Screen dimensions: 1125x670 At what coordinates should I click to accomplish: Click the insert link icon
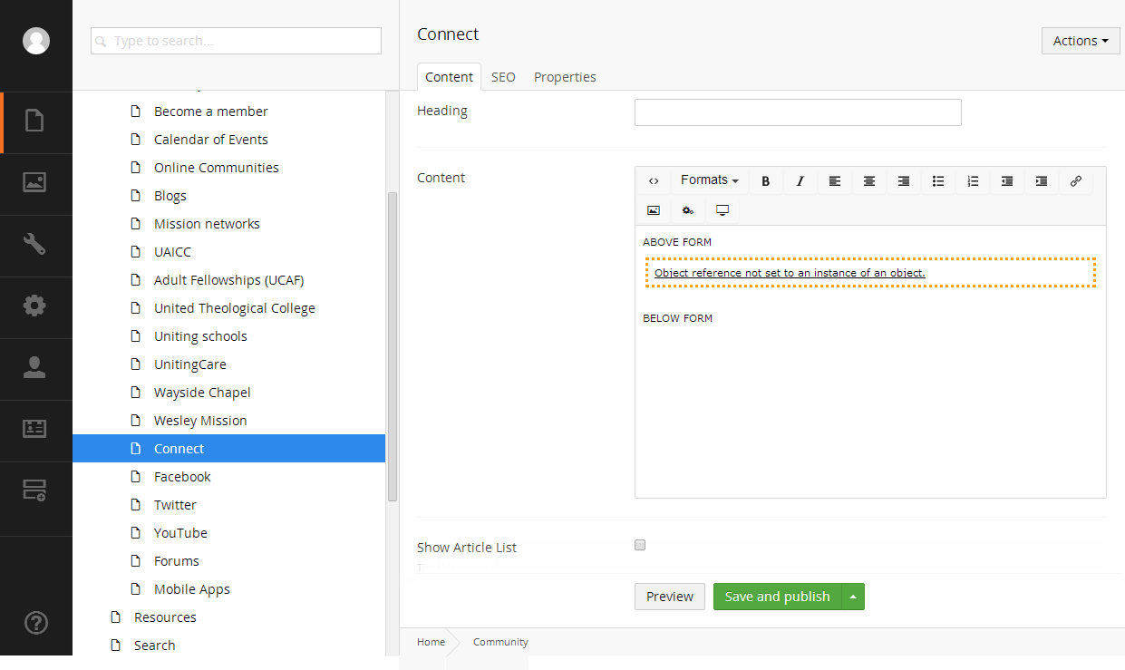coord(1076,181)
